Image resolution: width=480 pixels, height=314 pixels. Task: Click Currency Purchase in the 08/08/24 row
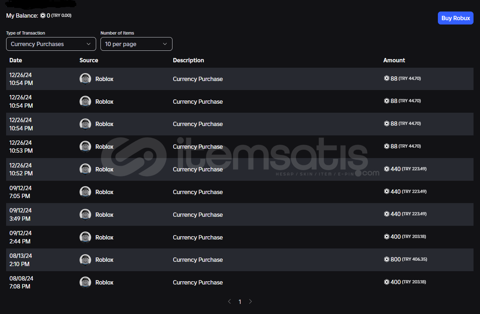(x=198, y=282)
